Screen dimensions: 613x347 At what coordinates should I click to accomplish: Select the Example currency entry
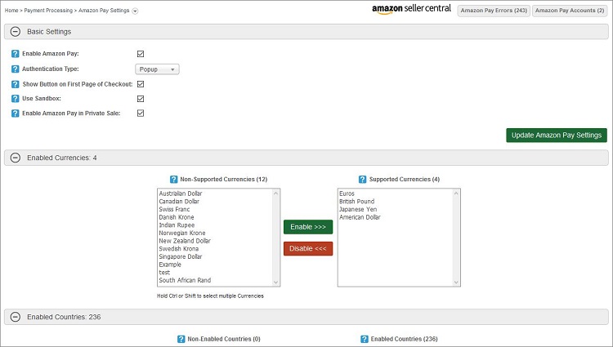tap(170, 265)
